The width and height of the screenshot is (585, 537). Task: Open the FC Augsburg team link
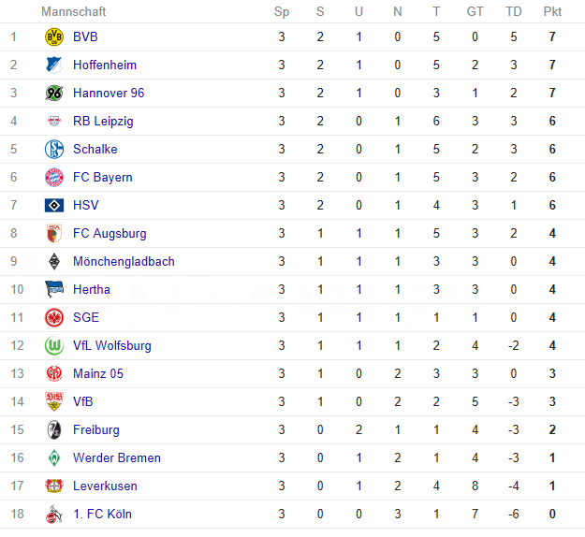[110, 233]
